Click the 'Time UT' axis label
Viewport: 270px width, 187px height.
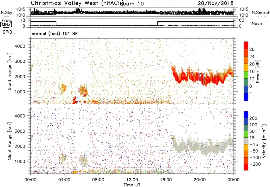click(x=132, y=185)
